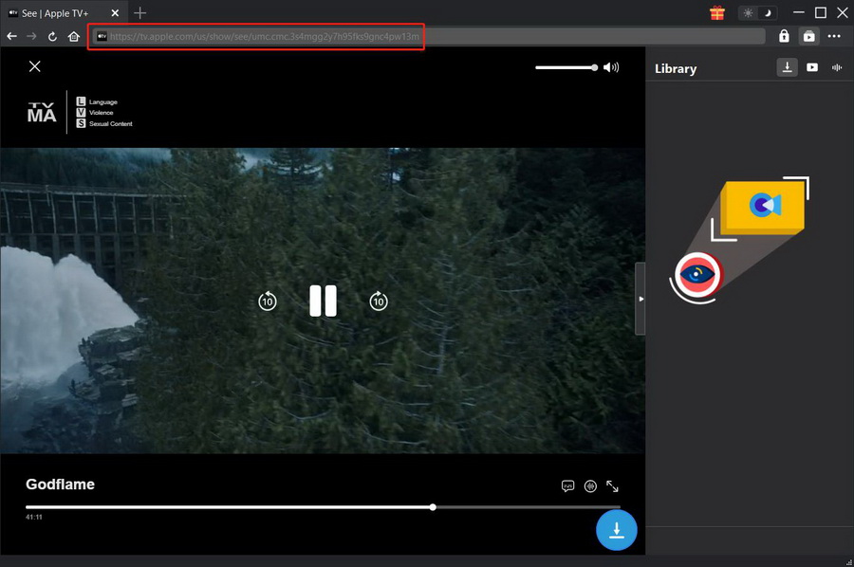The width and height of the screenshot is (854, 567).
Task: Collapse the Library side panel
Action: [x=640, y=299]
